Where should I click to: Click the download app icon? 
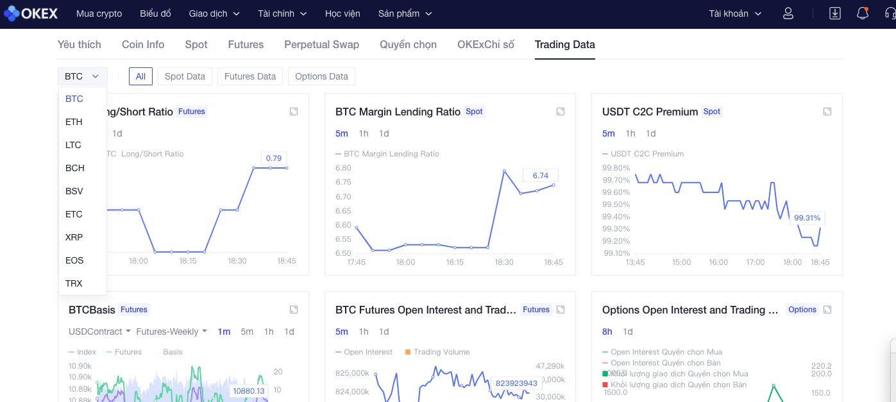[834, 13]
